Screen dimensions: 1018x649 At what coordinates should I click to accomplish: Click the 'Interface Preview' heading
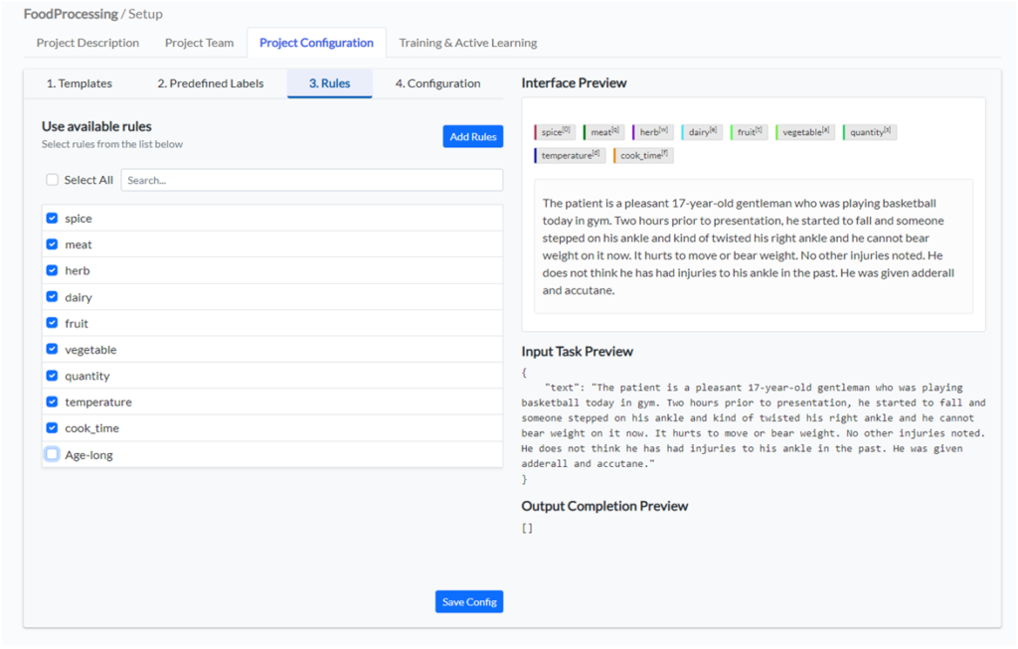pyautogui.click(x=574, y=83)
